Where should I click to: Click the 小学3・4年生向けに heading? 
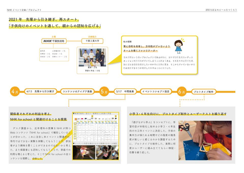pos(178,114)
